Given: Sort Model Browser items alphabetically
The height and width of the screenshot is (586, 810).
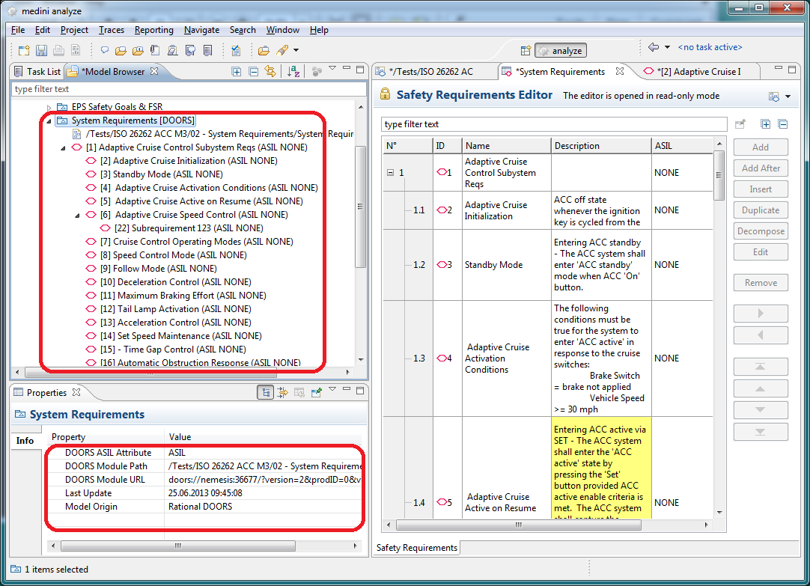Looking at the screenshot, I should coord(293,72).
